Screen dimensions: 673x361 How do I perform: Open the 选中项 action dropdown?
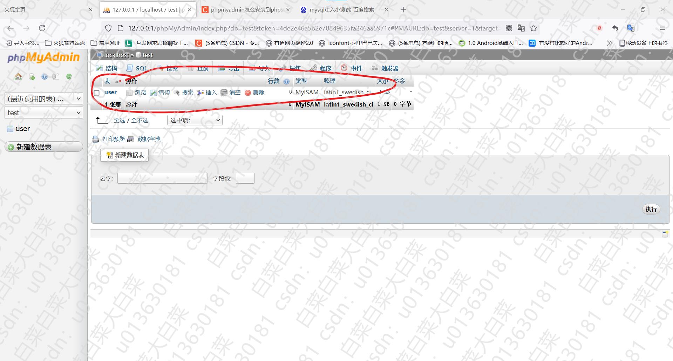pos(195,120)
